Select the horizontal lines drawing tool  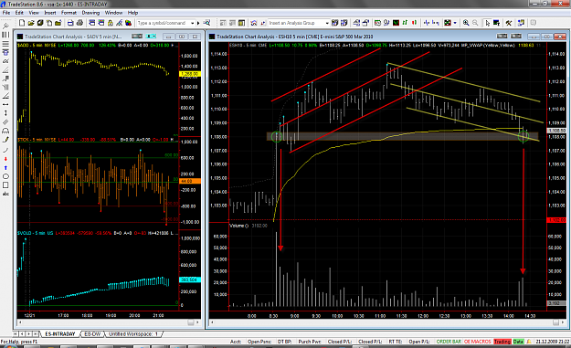click(5, 43)
